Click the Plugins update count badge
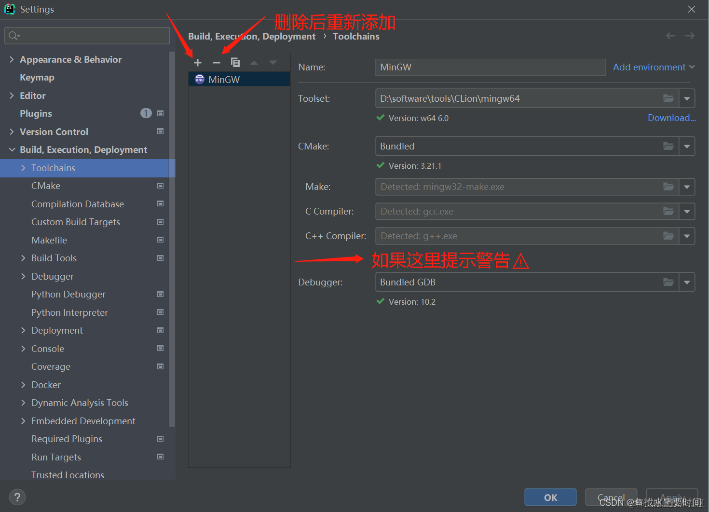 click(146, 113)
